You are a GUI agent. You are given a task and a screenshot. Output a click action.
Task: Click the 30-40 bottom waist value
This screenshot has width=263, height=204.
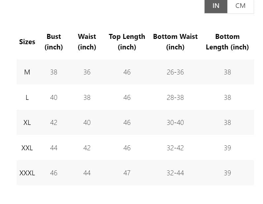(x=175, y=123)
